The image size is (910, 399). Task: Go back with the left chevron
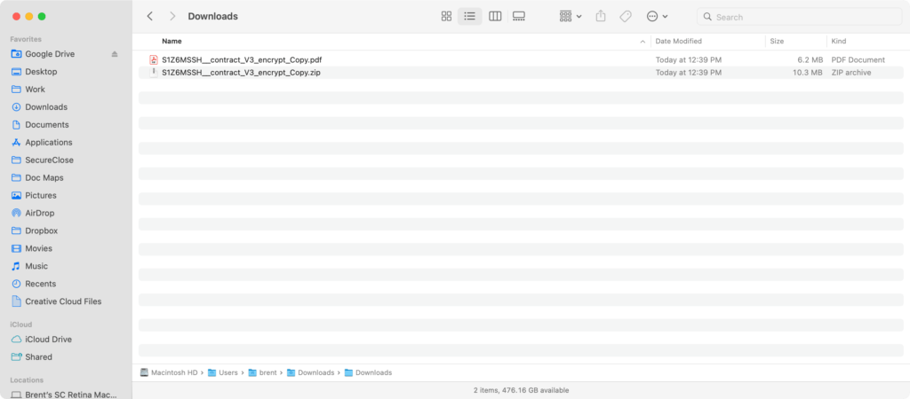coord(149,16)
